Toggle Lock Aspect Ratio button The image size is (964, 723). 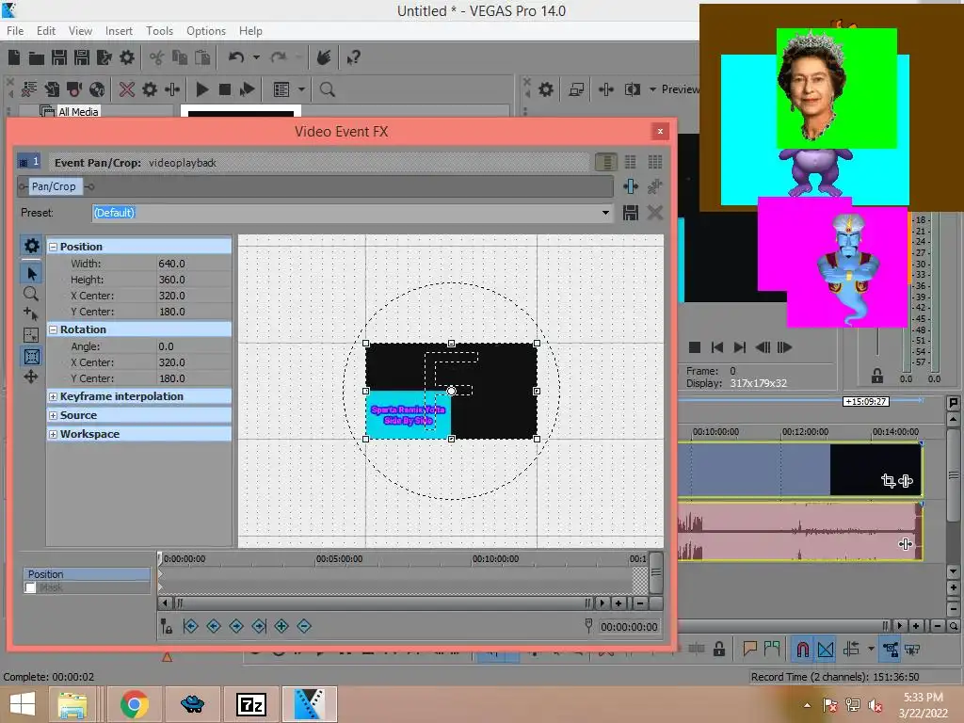pyautogui.click(x=31, y=335)
